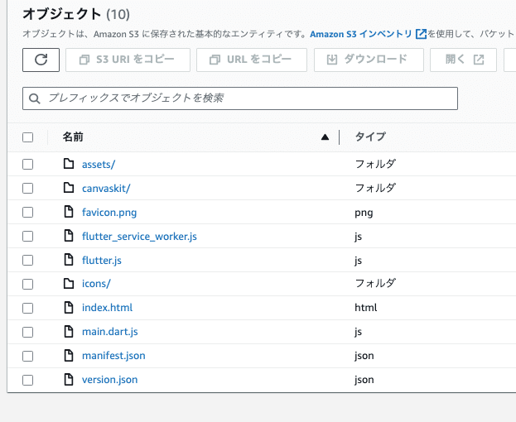This screenshot has width=516, height=422.
Task: Click the 開く button
Action: [464, 60]
